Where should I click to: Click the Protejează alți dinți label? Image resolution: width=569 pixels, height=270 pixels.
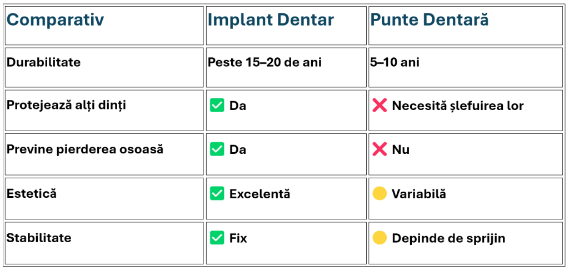click(67, 105)
